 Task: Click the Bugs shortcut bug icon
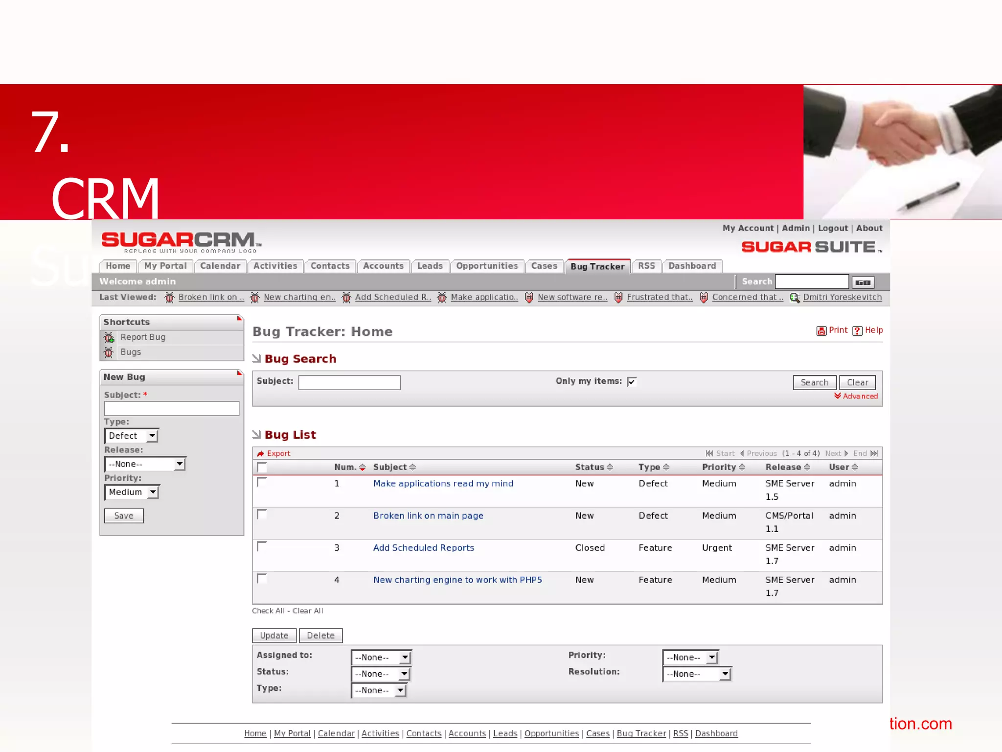tap(109, 352)
